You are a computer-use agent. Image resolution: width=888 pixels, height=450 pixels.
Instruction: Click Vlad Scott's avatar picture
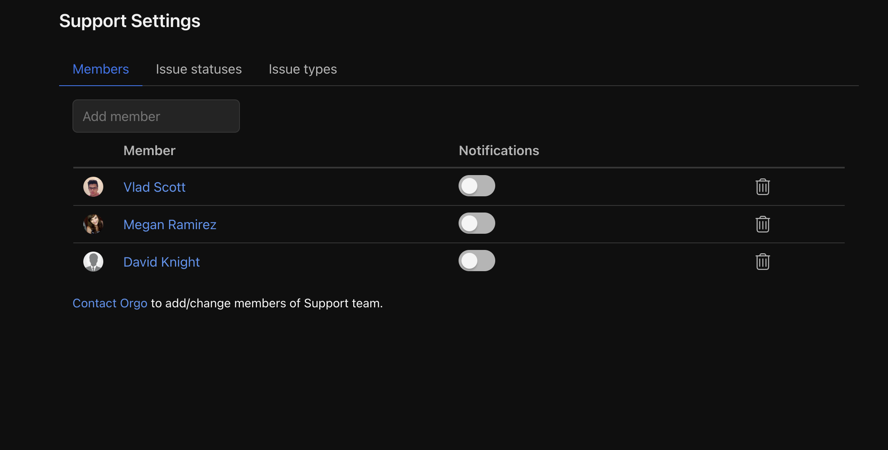93,187
